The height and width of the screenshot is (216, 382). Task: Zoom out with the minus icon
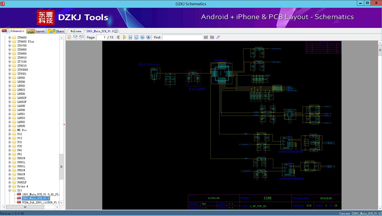coord(142,37)
